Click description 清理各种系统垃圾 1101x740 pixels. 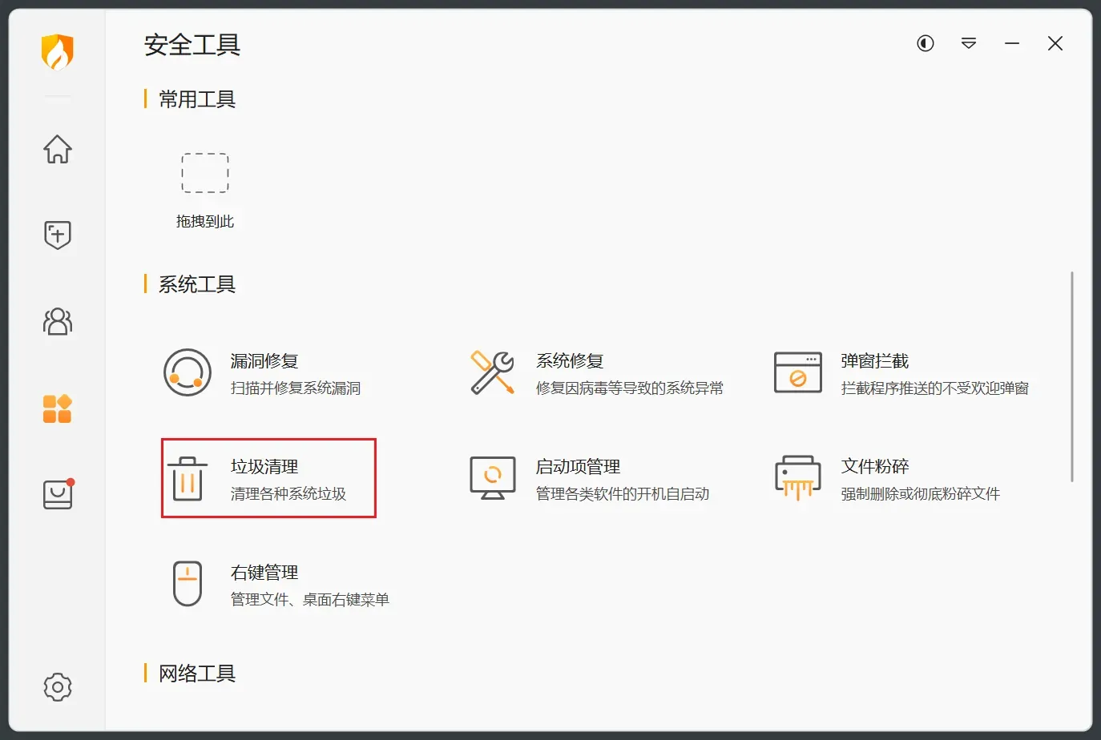pos(288,494)
